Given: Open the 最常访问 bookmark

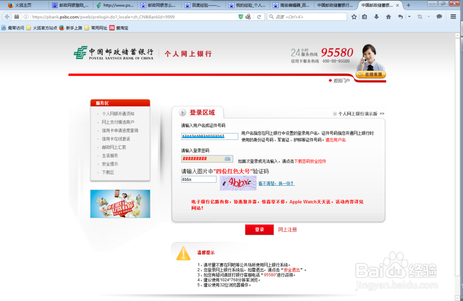Looking at the screenshot, I should point(13,28).
